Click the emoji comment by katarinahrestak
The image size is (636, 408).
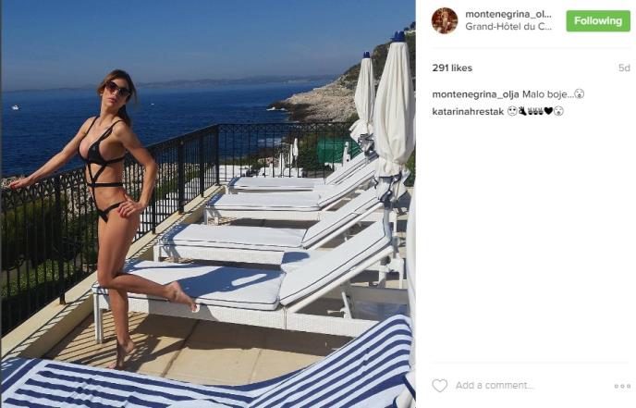[x=535, y=111]
